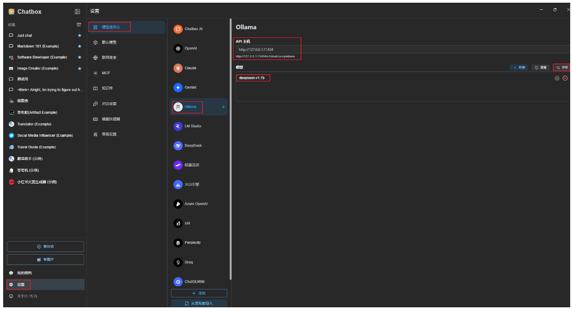
Task: Select the Groq provider
Action: tap(198, 262)
